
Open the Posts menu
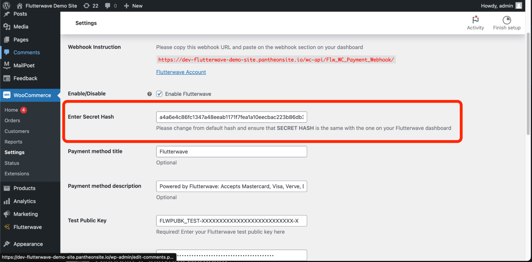click(x=20, y=14)
